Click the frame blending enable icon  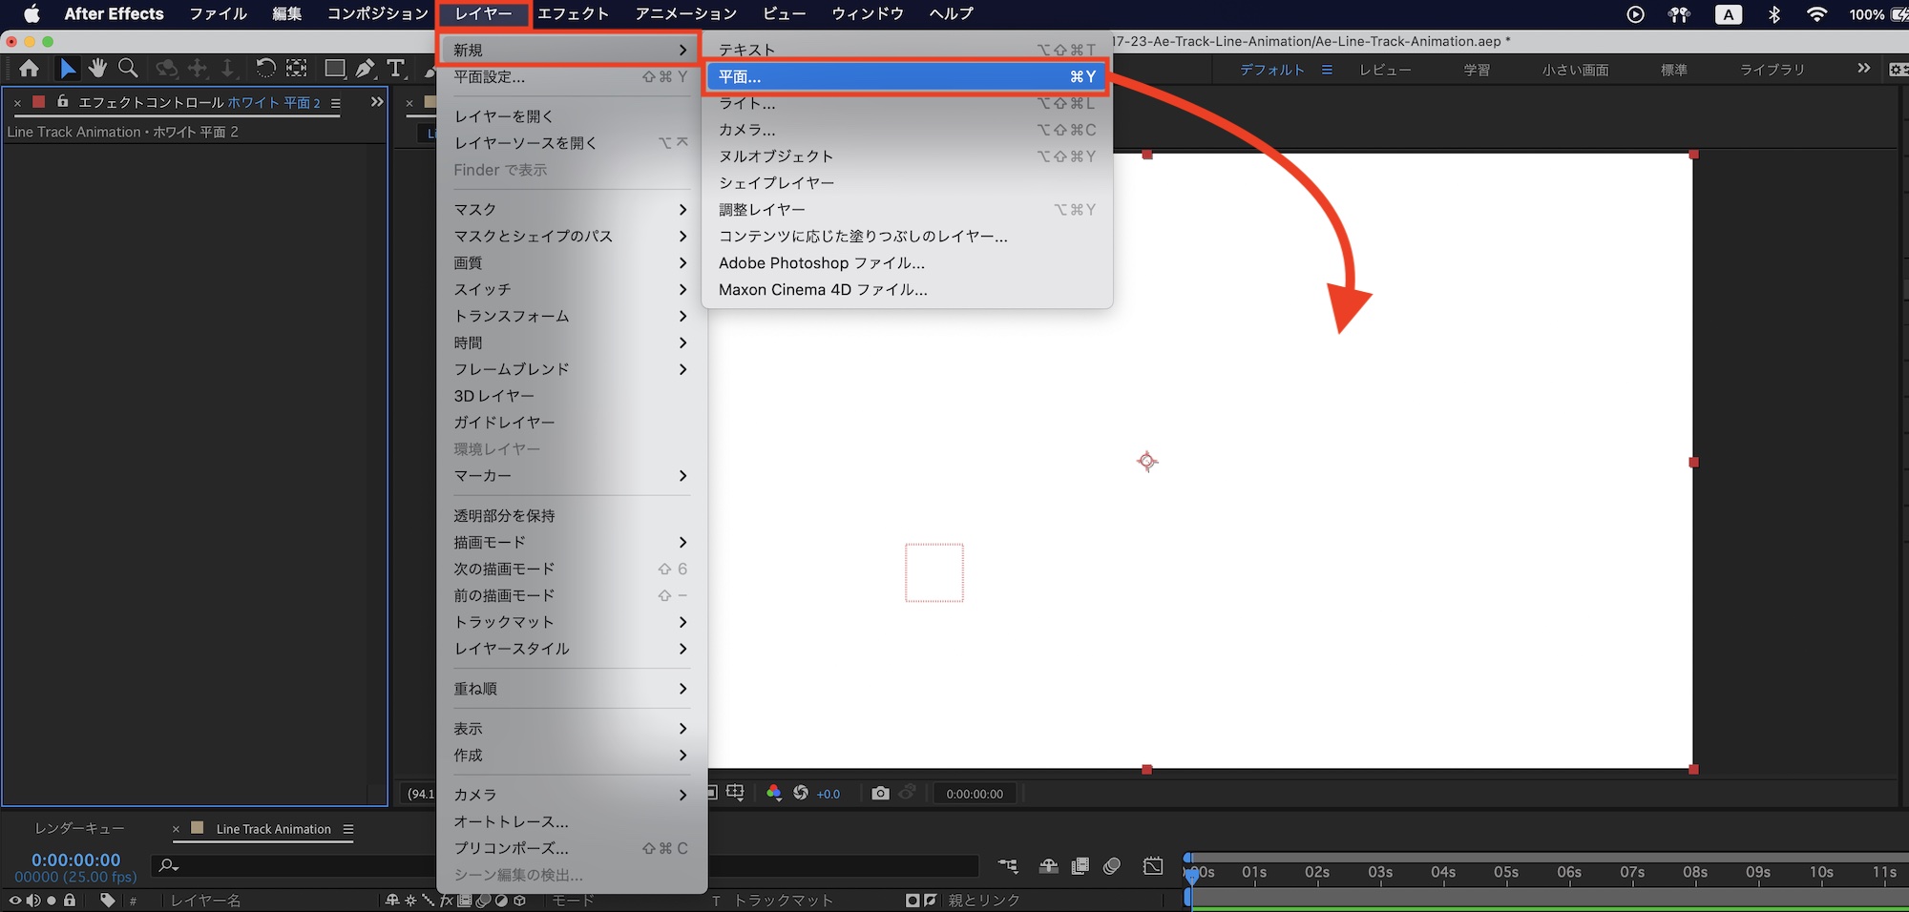coord(1080,865)
